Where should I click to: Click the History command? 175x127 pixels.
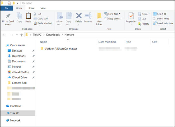click(143, 24)
